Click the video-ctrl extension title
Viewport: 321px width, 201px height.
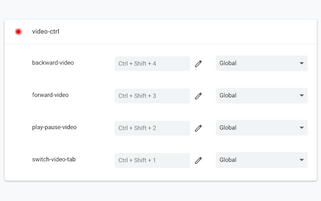click(46, 32)
